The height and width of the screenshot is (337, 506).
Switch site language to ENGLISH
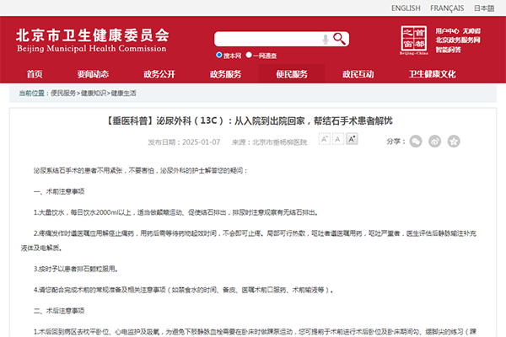(x=406, y=8)
